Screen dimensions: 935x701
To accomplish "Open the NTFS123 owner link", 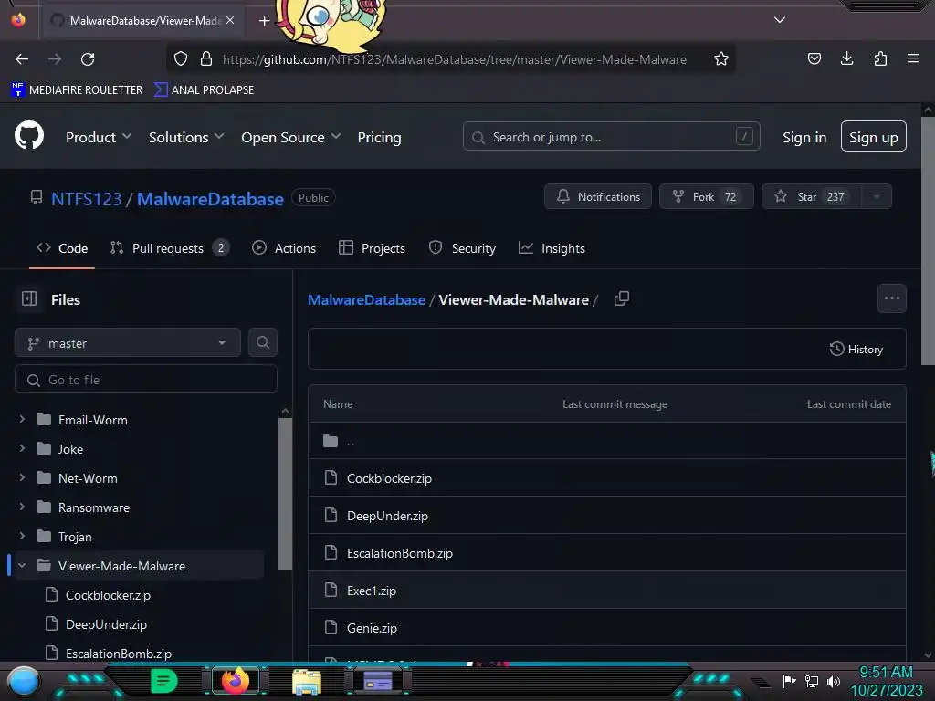I will point(87,198).
